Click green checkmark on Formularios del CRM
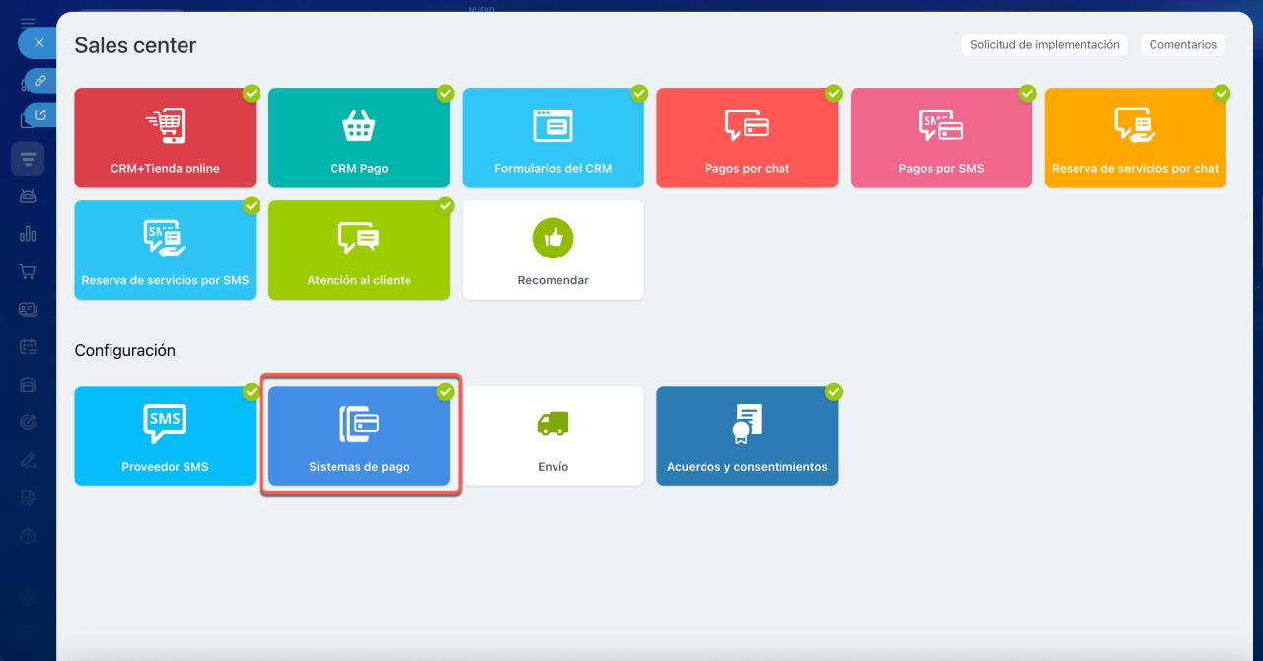This screenshot has width=1263, height=661. pyautogui.click(x=639, y=93)
